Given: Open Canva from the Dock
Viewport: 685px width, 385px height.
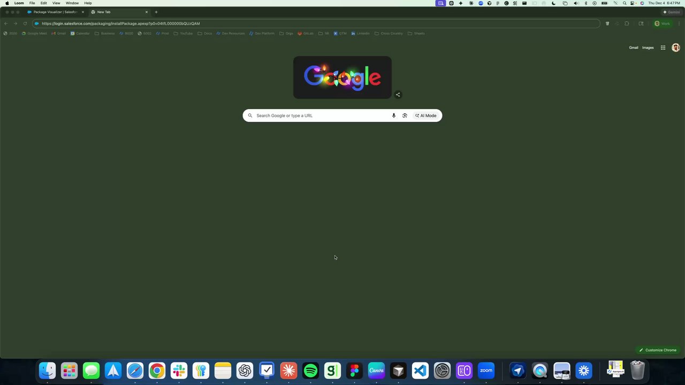Looking at the screenshot, I should coord(376,371).
